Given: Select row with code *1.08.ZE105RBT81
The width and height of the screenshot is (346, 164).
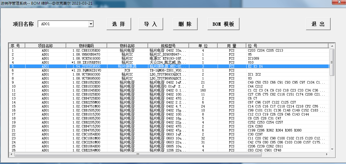Looking at the screenshot, I should [169, 62].
